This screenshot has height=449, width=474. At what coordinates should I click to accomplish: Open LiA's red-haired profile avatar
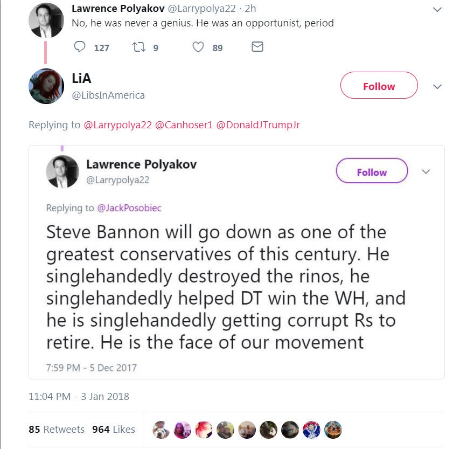46,86
